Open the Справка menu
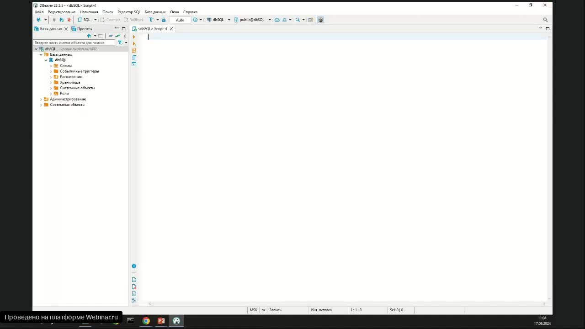Image resolution: width=585 pixels, height=329 pixels. coord(190,12)
